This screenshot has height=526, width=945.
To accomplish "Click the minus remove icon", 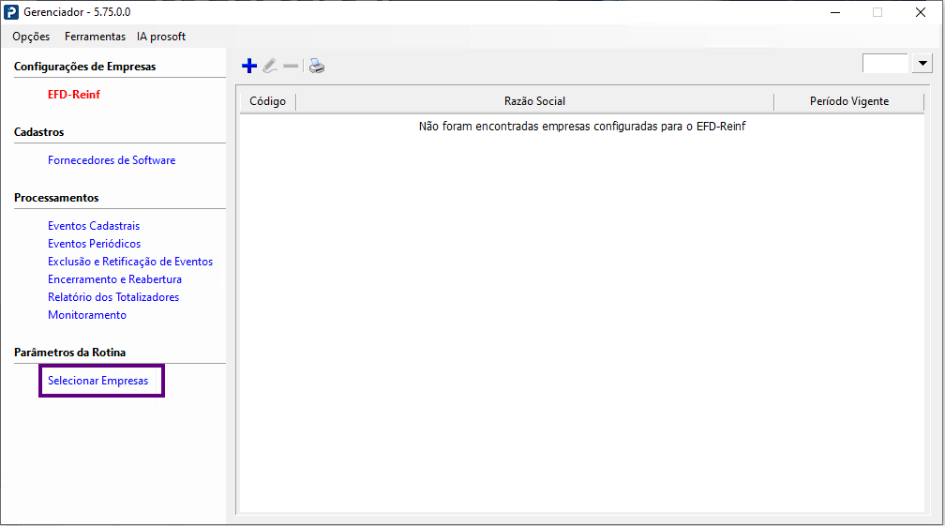I will [x=291, y=66].
